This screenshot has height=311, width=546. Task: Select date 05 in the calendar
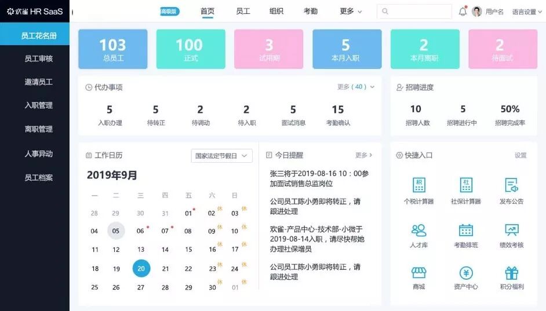116,230
